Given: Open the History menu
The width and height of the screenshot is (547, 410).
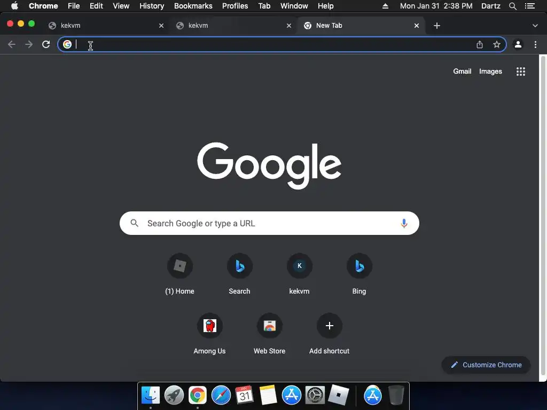Looking at the screenshot, I should click(x=152, y=6).
